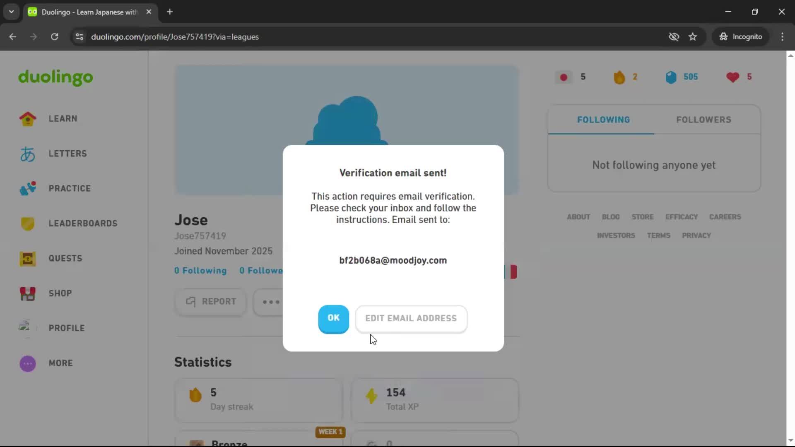Click the browser address bar
The image size is (795, 447).
pos(290,37)
